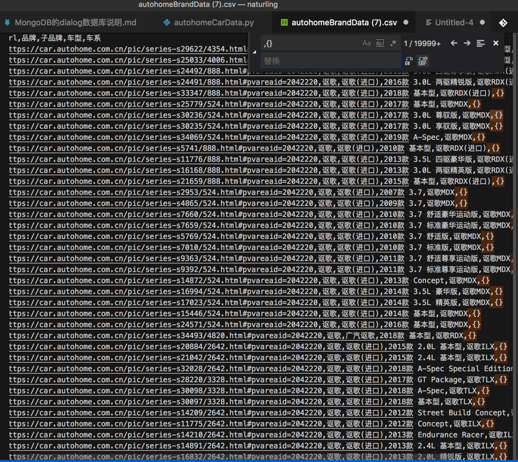Toggle Find in Selection icon
The height and width of the screenshot is (462, 518).
tap(481, 44)
